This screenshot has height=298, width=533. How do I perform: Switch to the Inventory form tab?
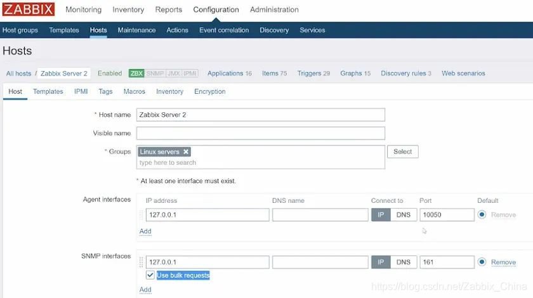(x=169, y=91)
